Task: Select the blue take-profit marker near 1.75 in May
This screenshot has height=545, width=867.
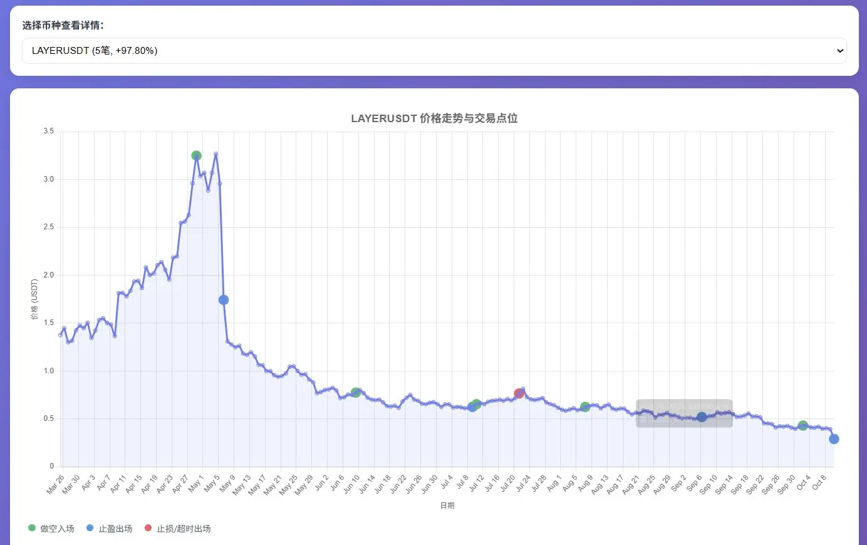Action: point(224,300)
